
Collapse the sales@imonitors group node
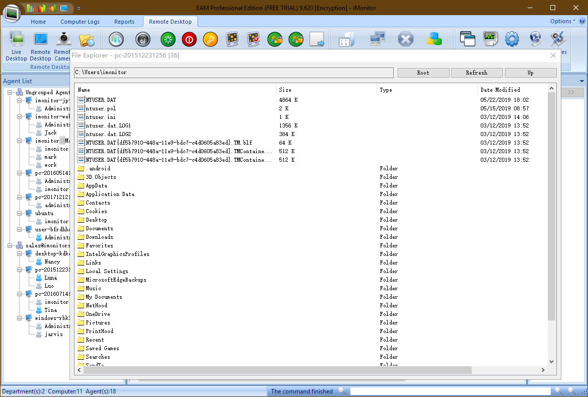10,245
